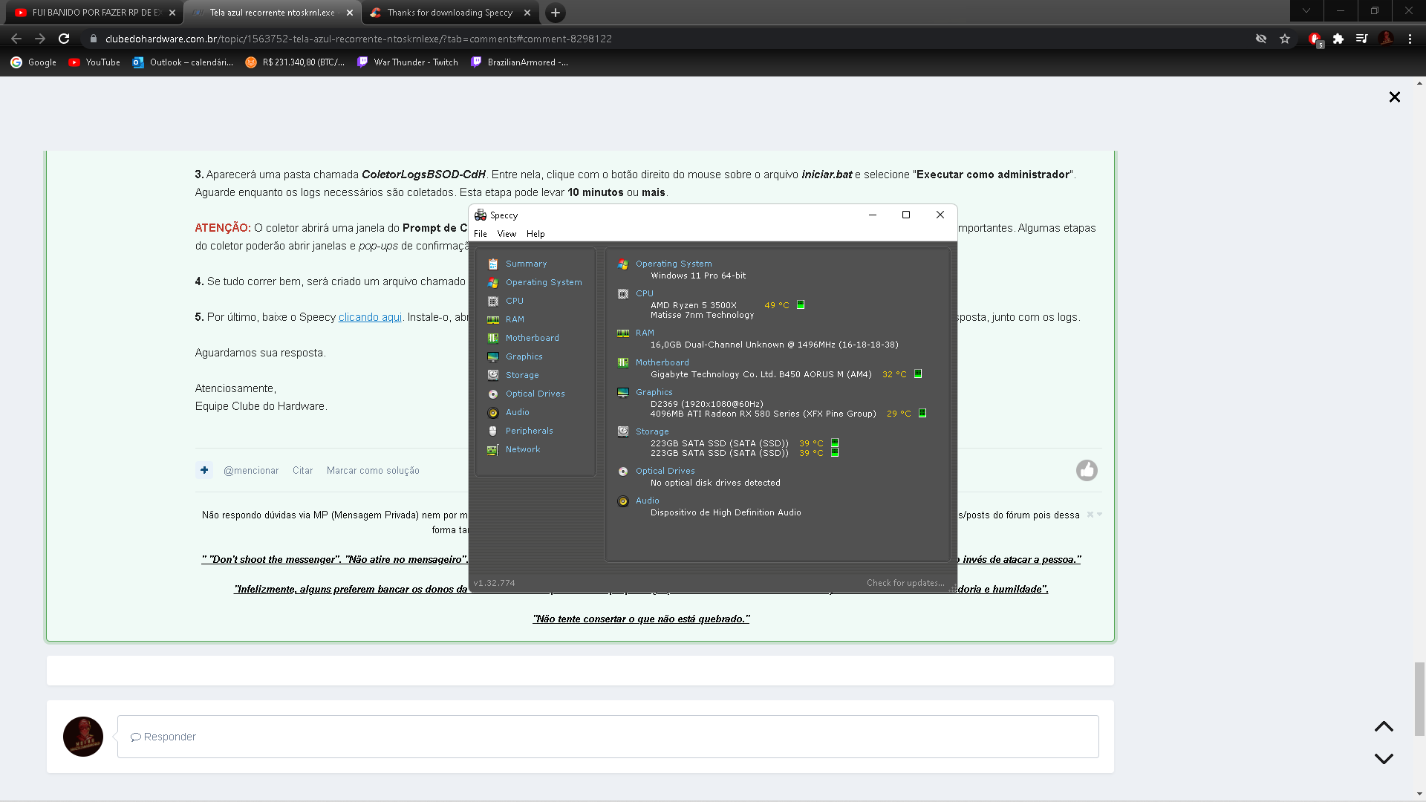Click Motherboard heading in summary pane
Image resolution: width=1426 pixels, height=802 pixels.
pos(662,362)
